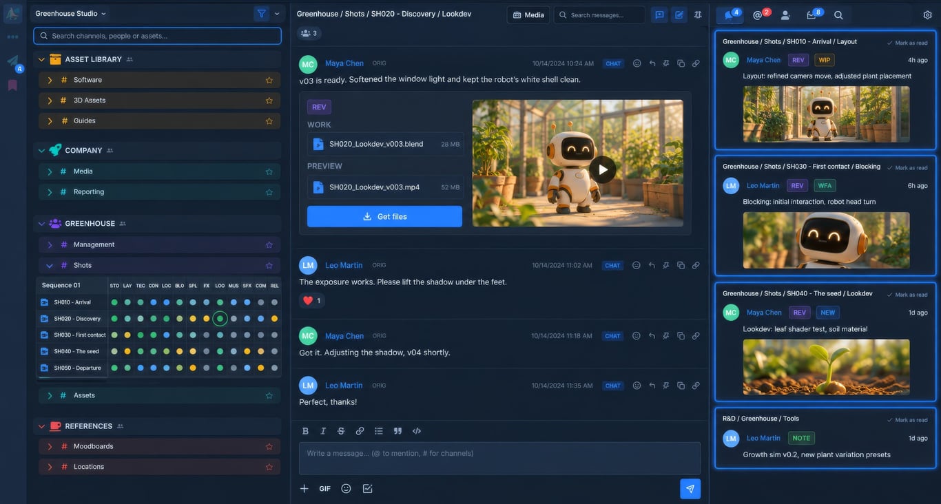Click the Get files button
Screen dimensions: 941x504
pyautogui.click(x=384, y=216)
